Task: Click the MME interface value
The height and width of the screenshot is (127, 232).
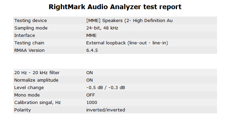Action: 91,36
